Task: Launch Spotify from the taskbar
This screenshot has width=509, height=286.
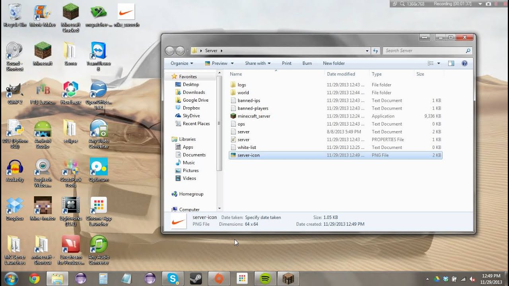Action: click(265, 278)
